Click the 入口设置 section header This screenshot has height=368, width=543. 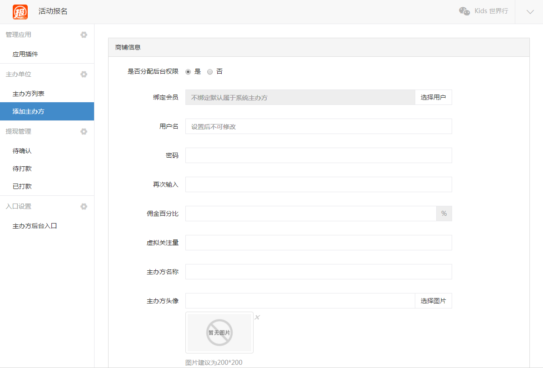(x=18, y=206)
